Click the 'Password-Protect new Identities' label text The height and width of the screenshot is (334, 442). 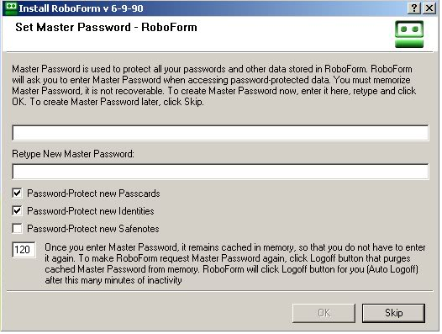(x=91, y=211)
